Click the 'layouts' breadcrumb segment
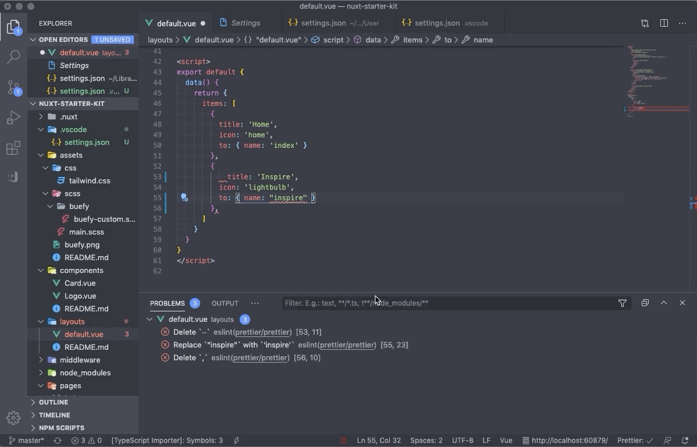The image size is (697, 447). [160, 40]
